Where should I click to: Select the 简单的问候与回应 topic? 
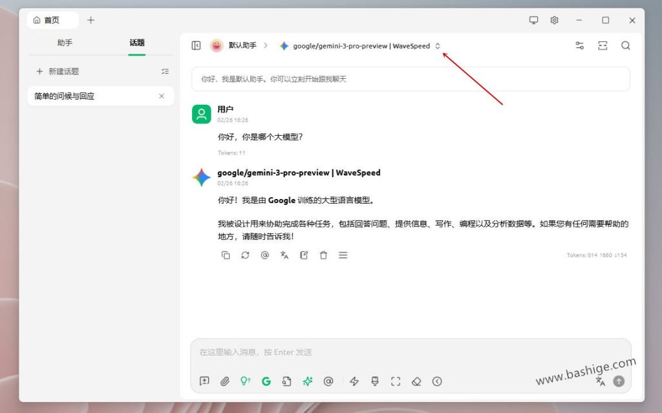pos(101,96)
